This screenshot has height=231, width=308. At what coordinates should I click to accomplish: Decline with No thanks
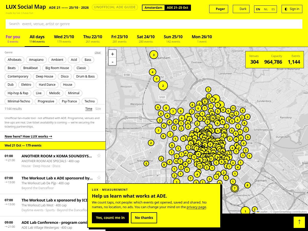pyautogui.click(x=144, y=218)
